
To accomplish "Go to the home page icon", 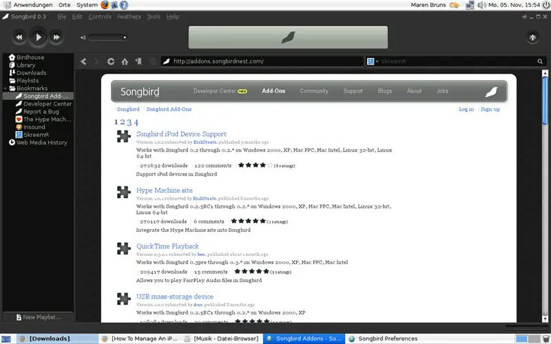I will click(125, 61).
